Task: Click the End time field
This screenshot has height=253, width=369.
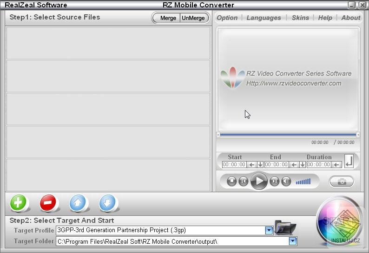Action: coord(277,164)
